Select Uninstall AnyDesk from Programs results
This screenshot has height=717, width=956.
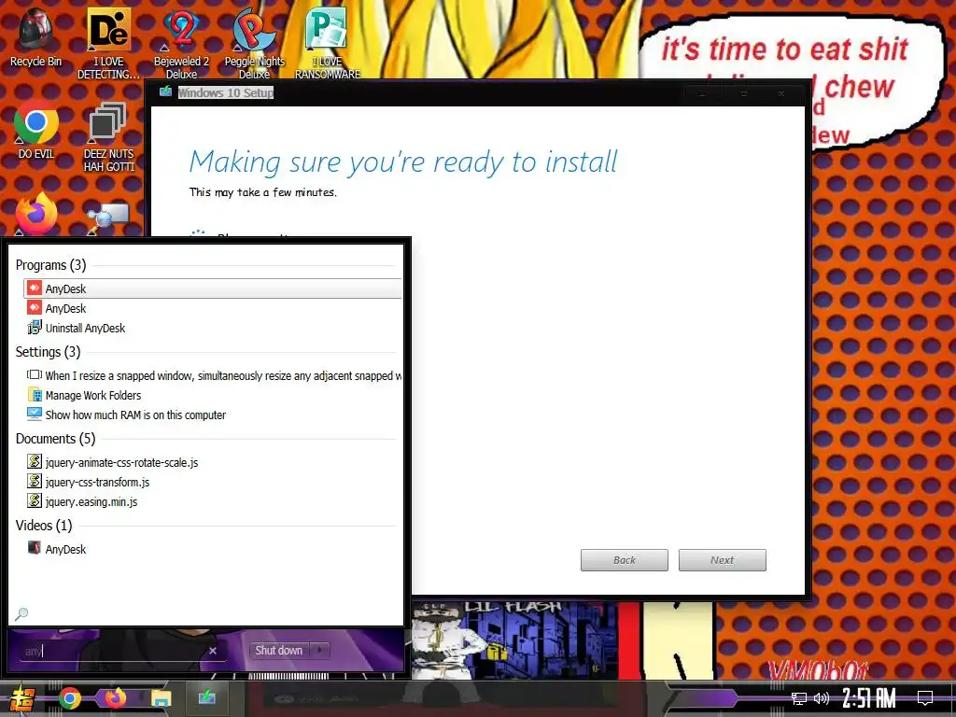(212, 328)
